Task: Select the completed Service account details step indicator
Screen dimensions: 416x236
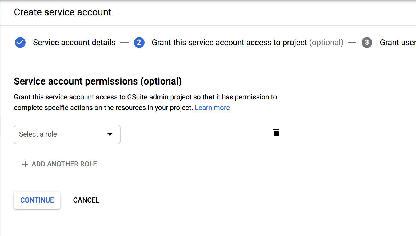Action: [x=74, y=43]
